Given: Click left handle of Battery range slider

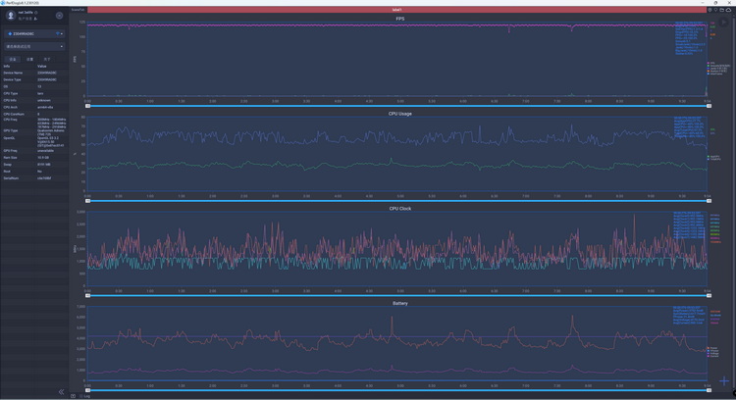Looking at the screenshot, I should [87, 390].
